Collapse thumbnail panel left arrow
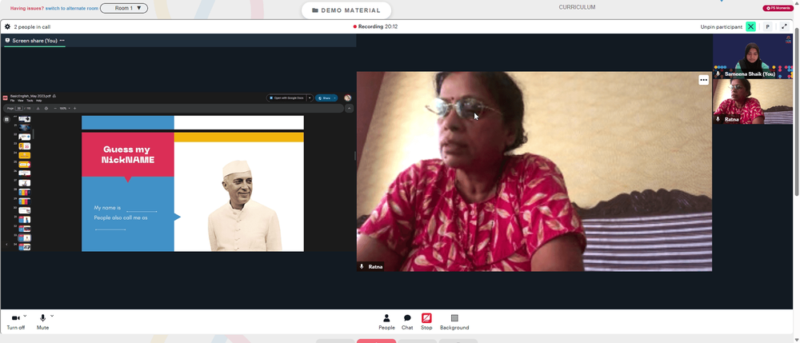 (x=6, y=244)
